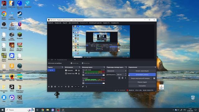
Task: Remove selected scene with trash icon
Action: pyautogui.click(x=52, y=86)
